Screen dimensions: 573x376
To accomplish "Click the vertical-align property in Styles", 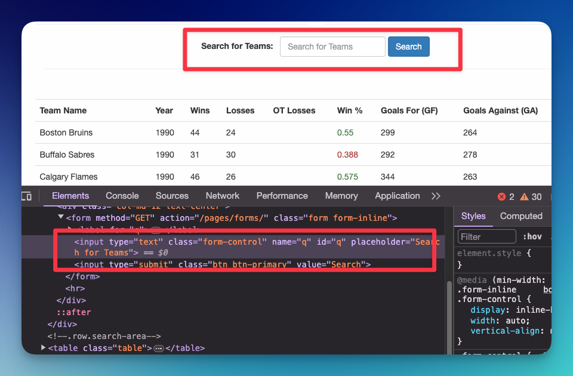I will click(505, 331).
